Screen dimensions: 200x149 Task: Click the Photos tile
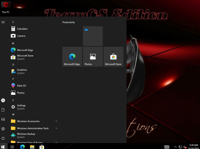(x=93, y=57)
